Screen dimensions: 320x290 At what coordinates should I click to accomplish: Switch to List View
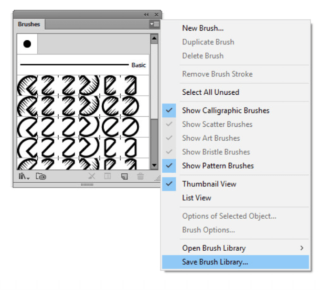click(x=235, y=198)
